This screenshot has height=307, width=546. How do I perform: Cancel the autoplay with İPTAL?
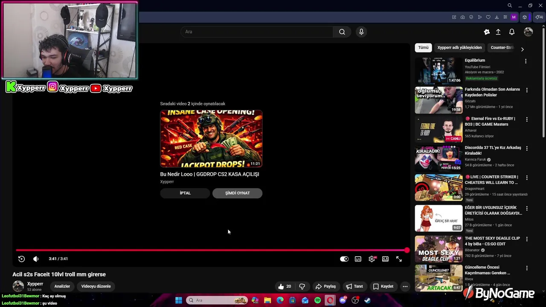click(185, 193)
